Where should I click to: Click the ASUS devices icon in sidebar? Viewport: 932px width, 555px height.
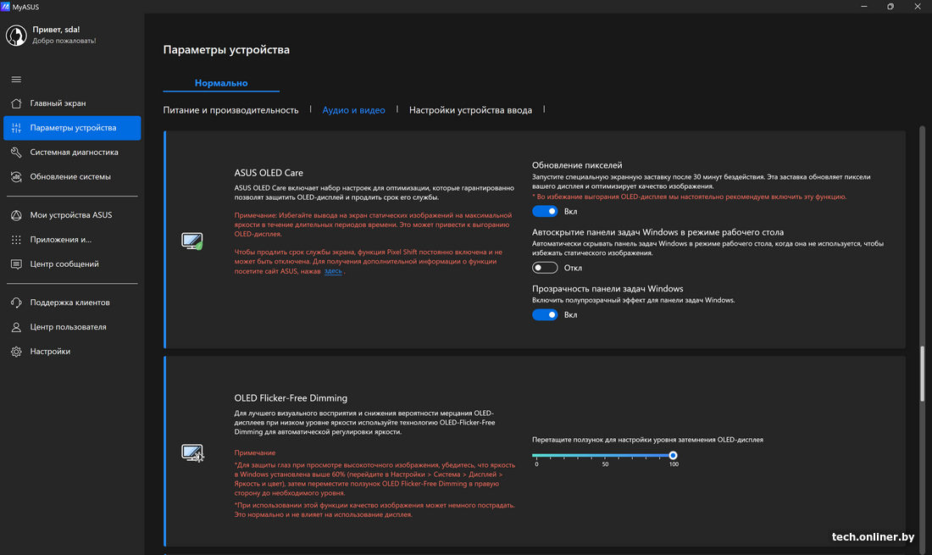(16, 215)
